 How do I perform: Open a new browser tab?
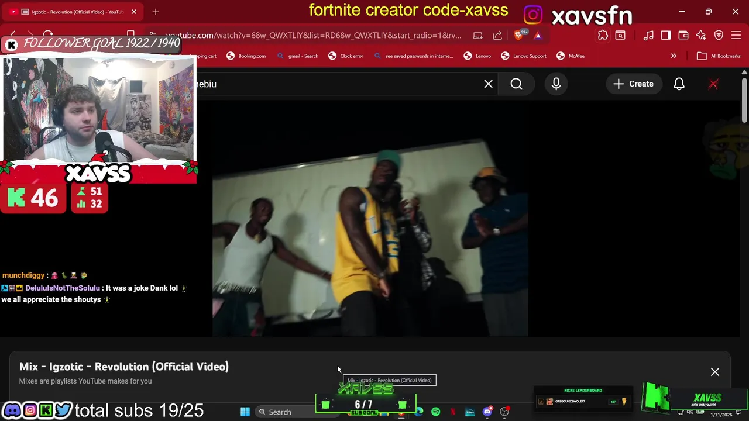156,12
